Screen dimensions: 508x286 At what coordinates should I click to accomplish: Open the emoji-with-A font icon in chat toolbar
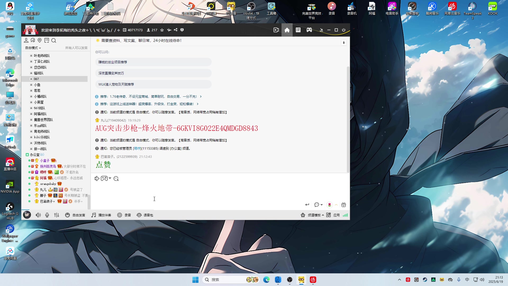(x=116, y=179)
